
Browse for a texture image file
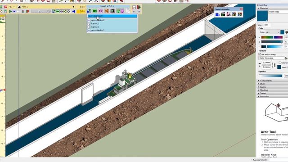[286, 58]
